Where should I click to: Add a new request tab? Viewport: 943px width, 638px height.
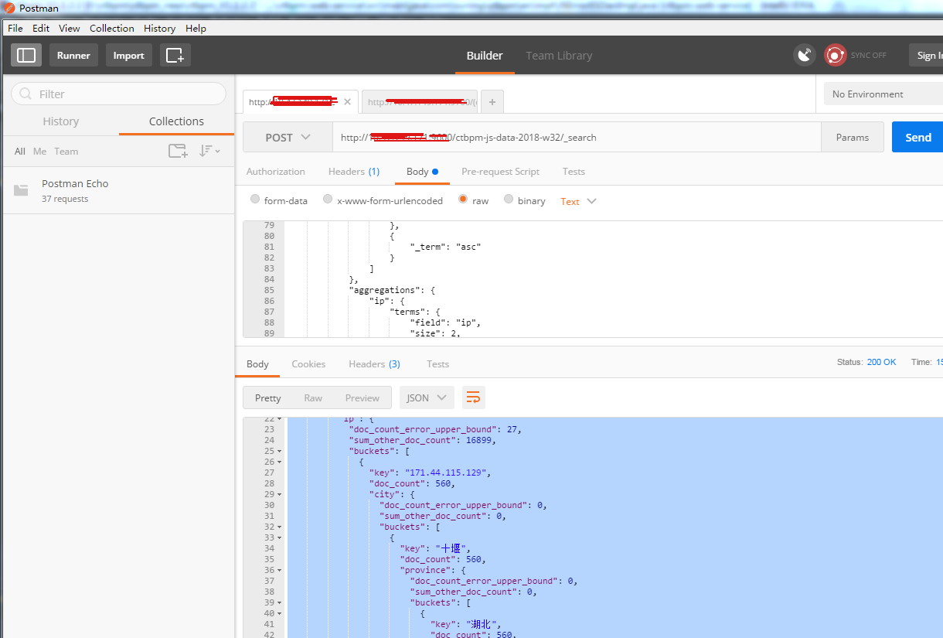492,101
